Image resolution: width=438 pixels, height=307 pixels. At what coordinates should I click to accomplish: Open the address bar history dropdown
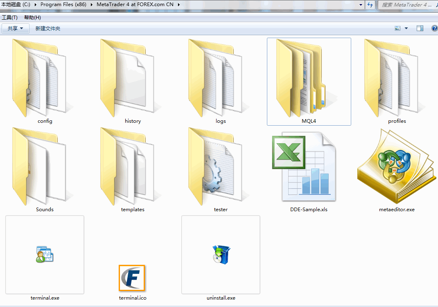tap(361, 5)
